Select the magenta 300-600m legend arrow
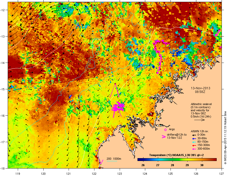This screenshot has height=176, width=227. coord(194,149)
